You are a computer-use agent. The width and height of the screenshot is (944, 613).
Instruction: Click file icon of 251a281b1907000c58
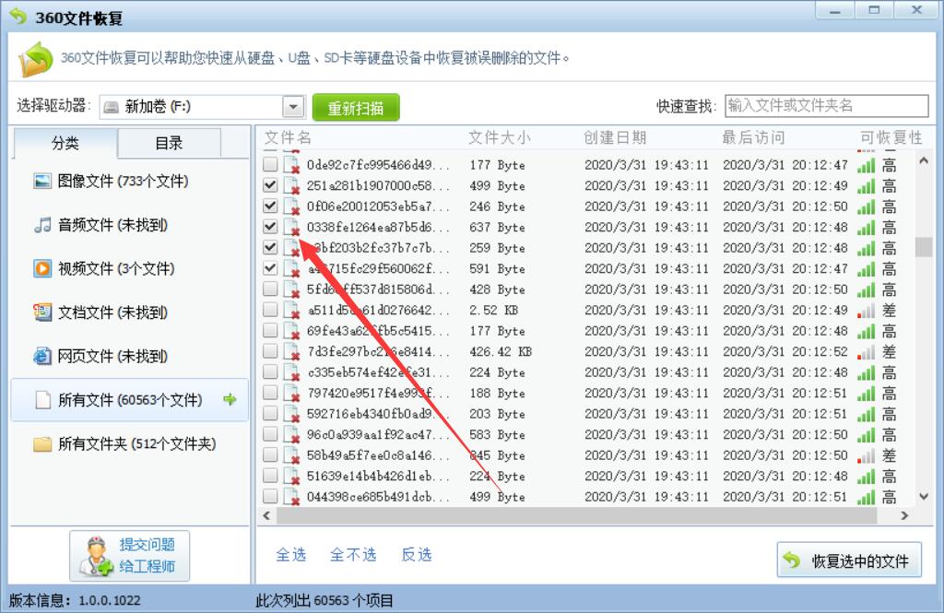tap(291, 185)
